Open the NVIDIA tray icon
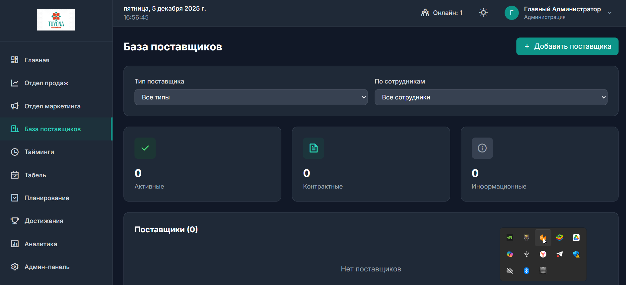This screenshot has width=626, height=285. tap(510, 238)
